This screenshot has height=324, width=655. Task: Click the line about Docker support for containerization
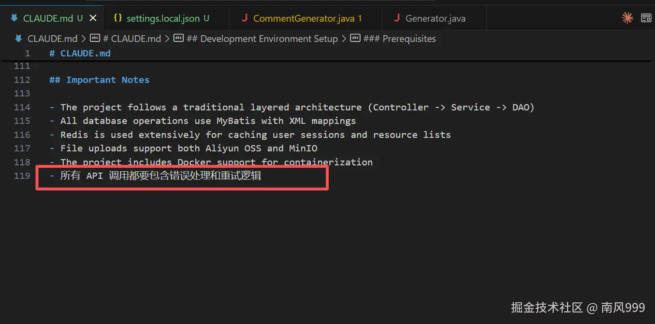tap(211, 162)
